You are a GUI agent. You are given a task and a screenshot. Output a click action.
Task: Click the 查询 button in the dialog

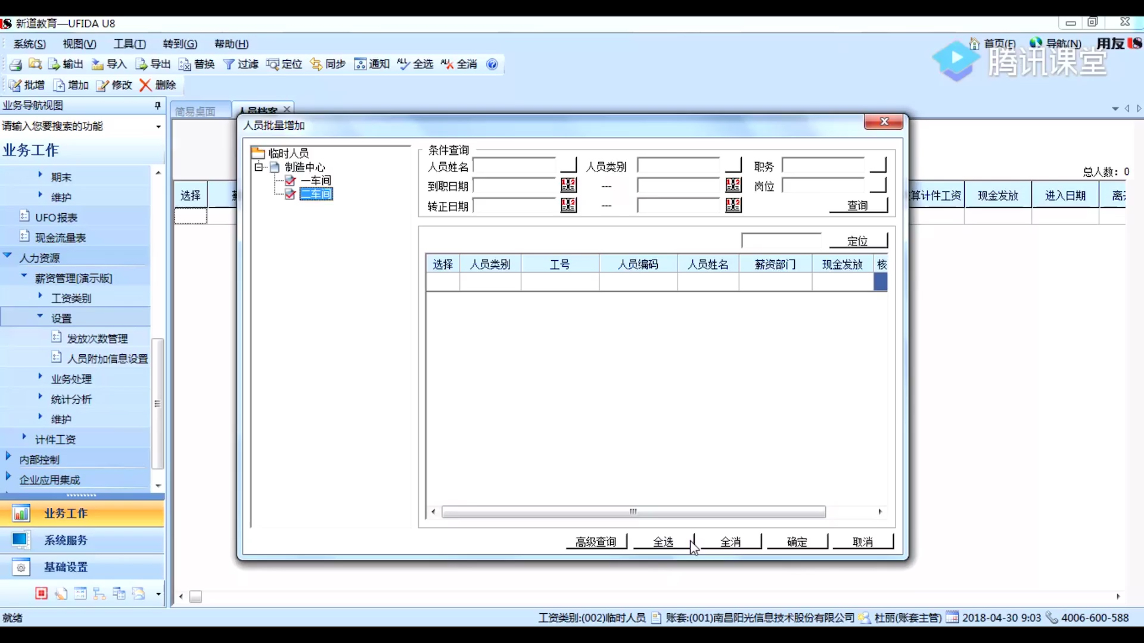pyautogui.click(x=858, y=205)
